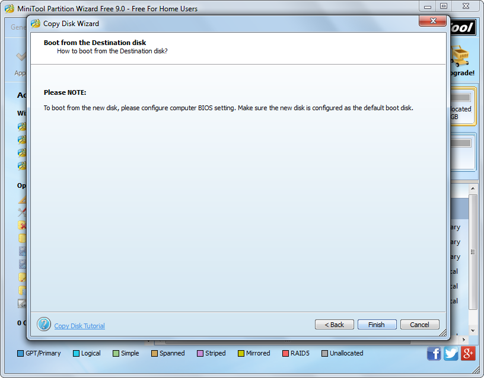
Task: Open the Google Plus share icon
Action: (x=468, y=353)
